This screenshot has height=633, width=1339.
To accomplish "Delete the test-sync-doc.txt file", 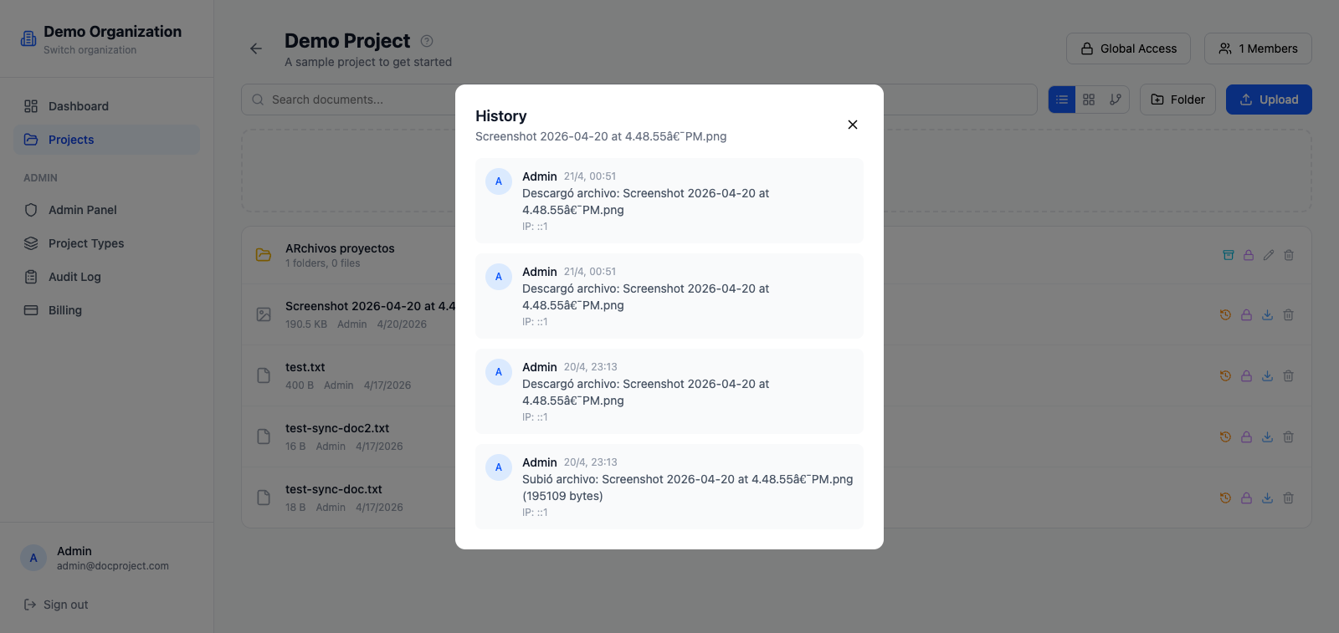I will (x=1289, y=498).
